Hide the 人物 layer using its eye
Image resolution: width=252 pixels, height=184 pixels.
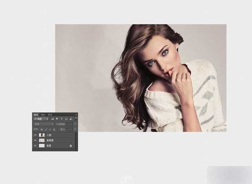tap(35, 135)
